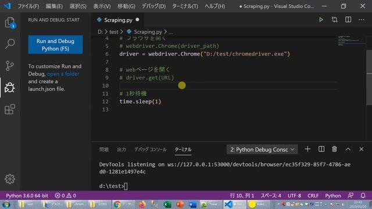Open the Python Debug Console terminal dropdown
372x209 pixels.
point(262,150)
